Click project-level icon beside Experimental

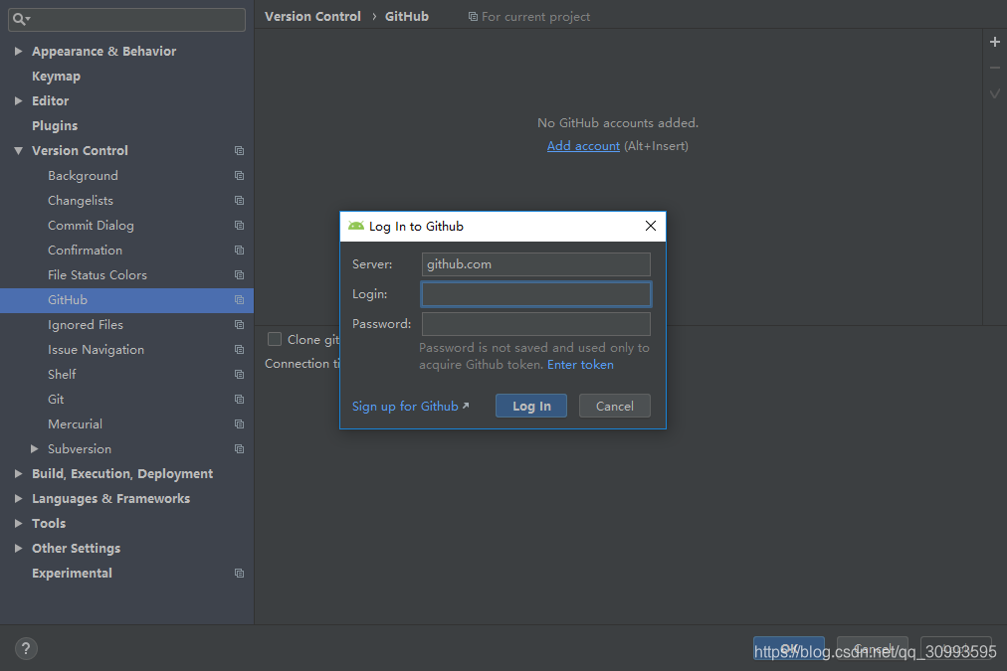coord(239,574)
